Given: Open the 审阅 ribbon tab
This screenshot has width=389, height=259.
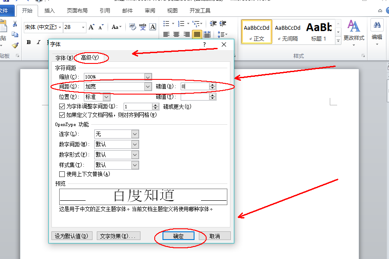Looking at the screenshot, I should [150, 11].
